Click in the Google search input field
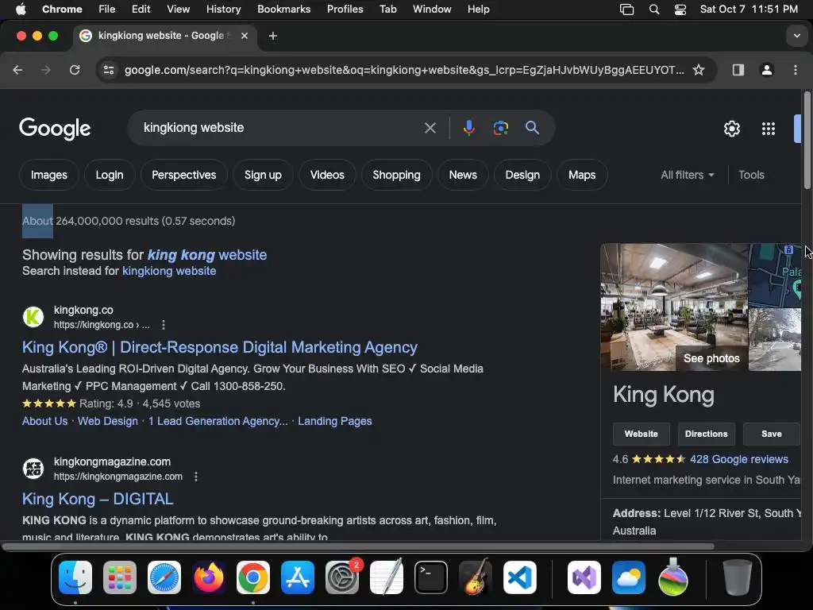Image resolution: width=813 pixels, height=610 pixels. pos(280,128)
